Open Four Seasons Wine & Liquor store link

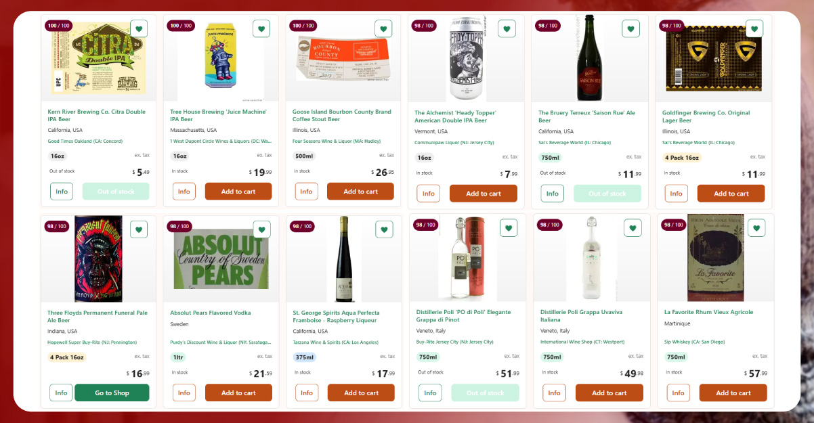(336, 141)
